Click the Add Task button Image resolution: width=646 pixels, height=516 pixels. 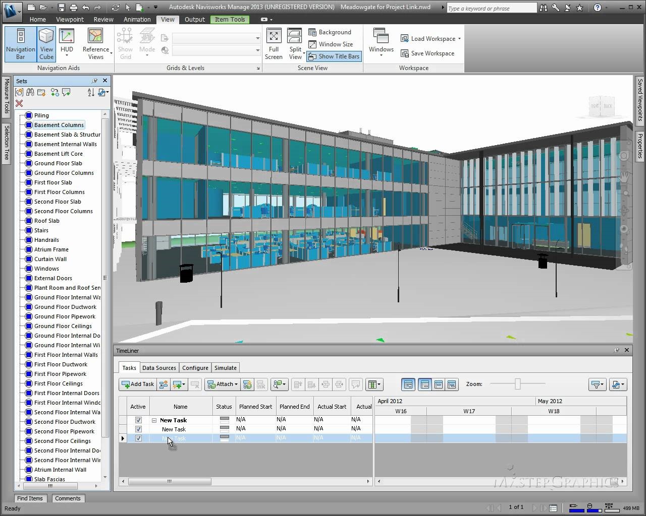pyautogui.click(x=138, y=384)
